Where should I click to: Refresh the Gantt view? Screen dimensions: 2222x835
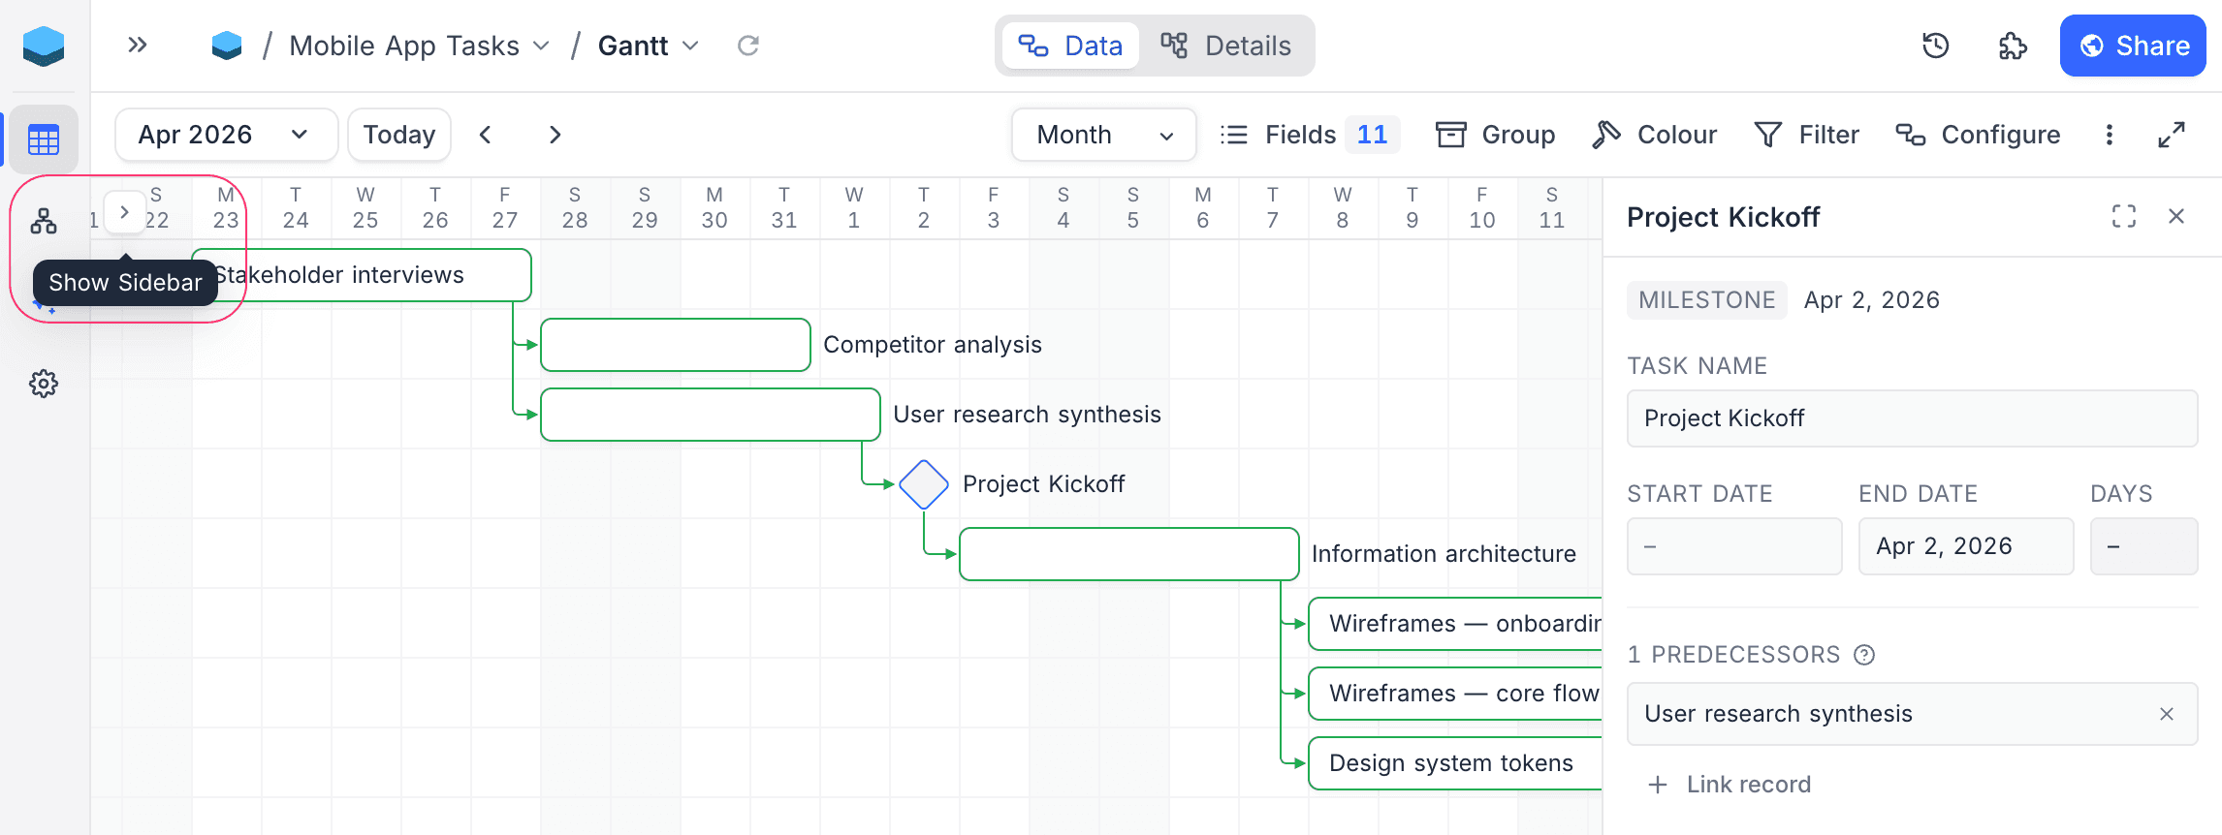click(x=748, y=46)
